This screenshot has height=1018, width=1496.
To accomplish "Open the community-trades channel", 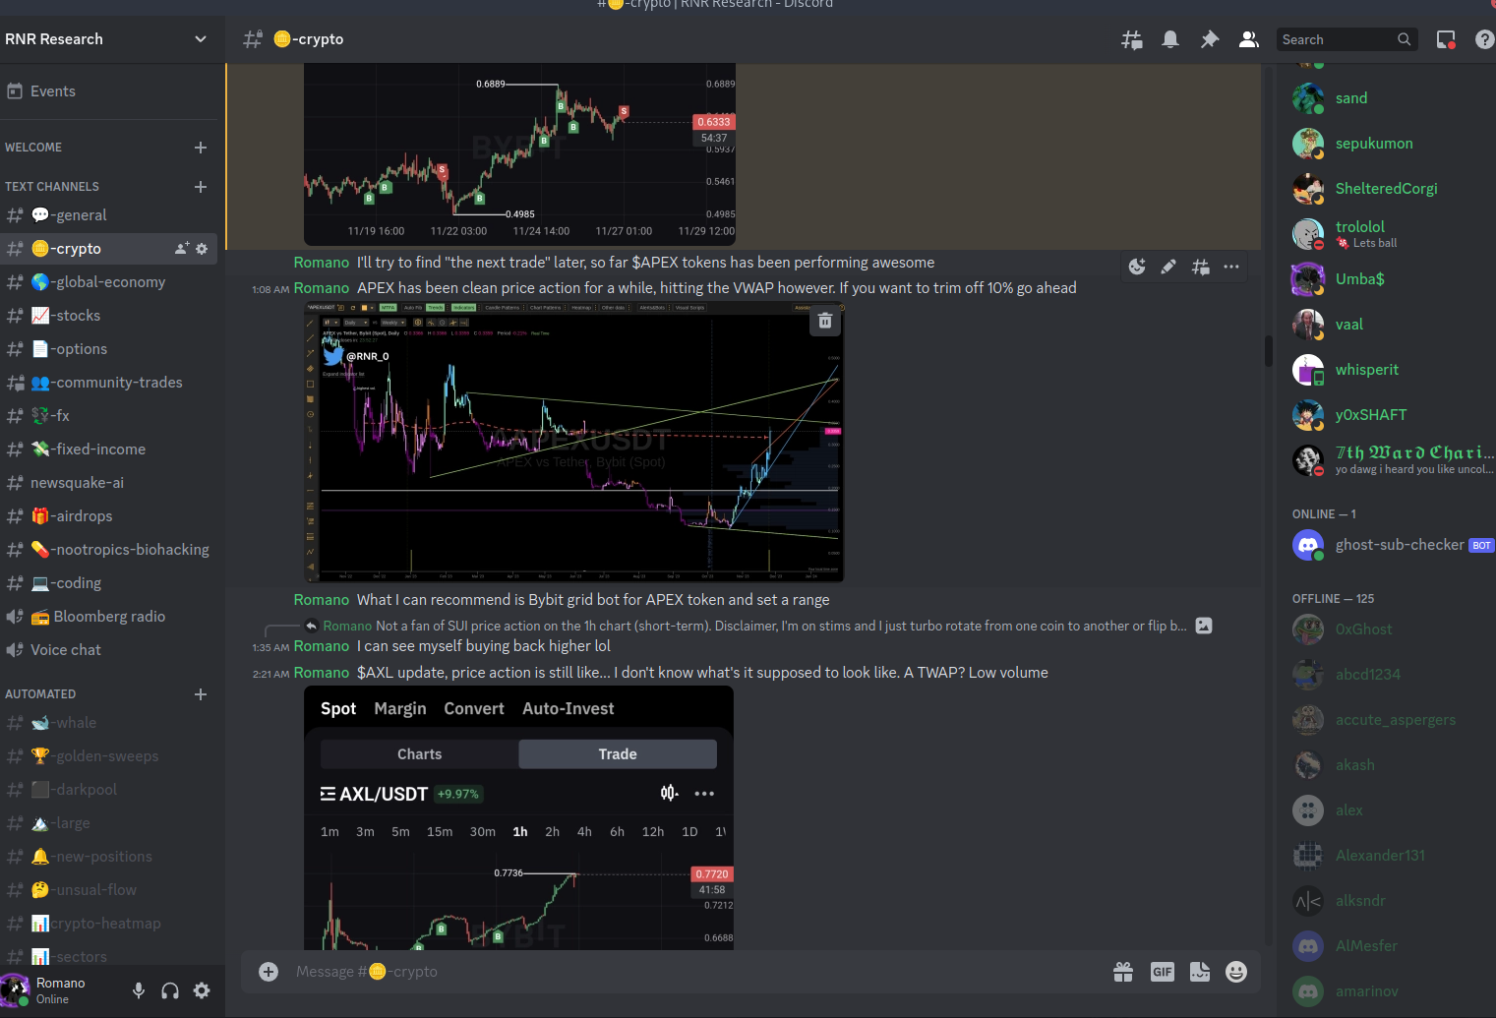I will pos(109,383).
